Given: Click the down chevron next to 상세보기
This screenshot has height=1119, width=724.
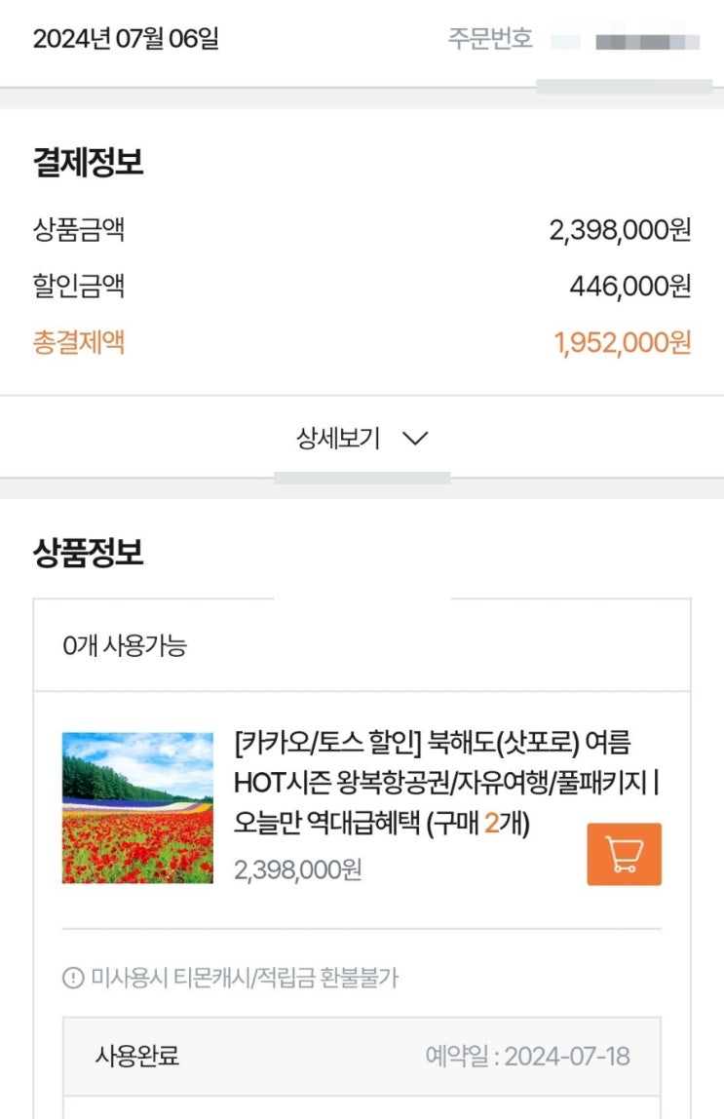Looking at the screenshot, I should [x=415, y=439].
